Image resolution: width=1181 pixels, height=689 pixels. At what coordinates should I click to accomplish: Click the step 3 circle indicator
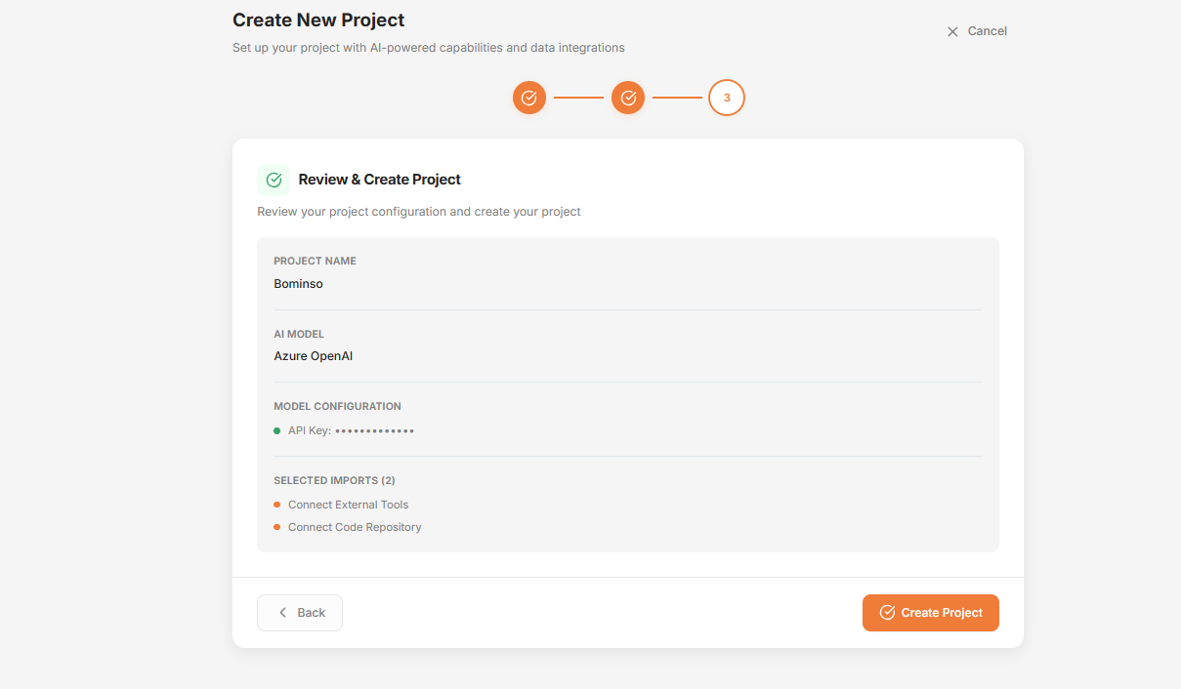(x=727, y=98)
